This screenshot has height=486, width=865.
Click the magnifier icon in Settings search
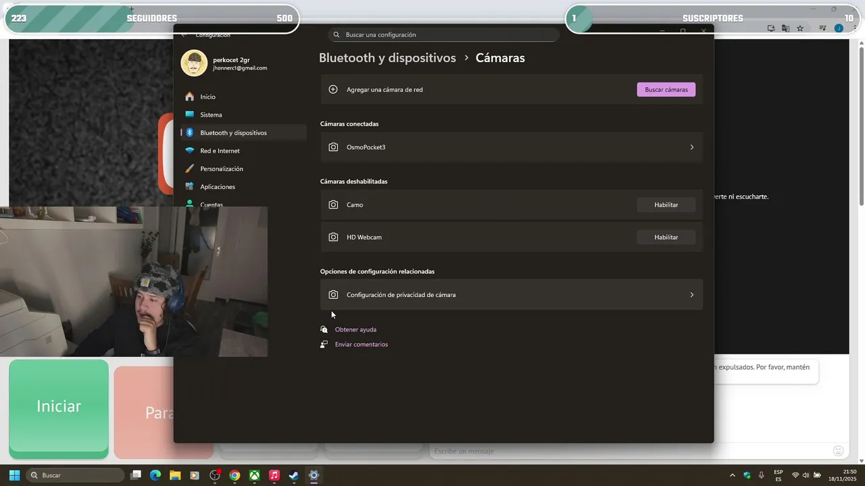point(337,34)
